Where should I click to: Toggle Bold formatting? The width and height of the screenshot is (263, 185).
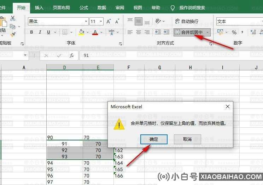[31, 32]
